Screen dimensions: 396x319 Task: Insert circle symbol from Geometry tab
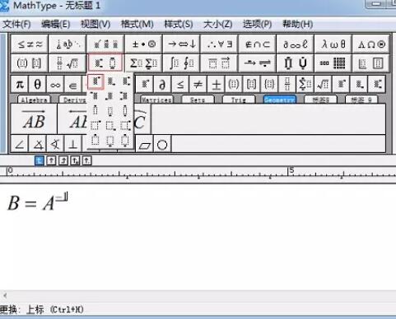[162, 145]
